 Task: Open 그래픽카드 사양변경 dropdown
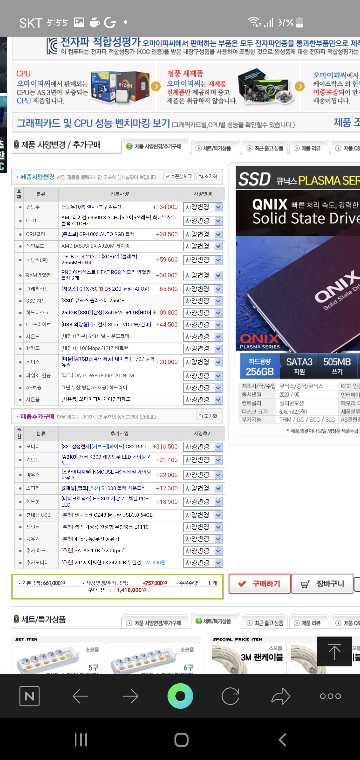pyautogui.click(x=203, y=289)
